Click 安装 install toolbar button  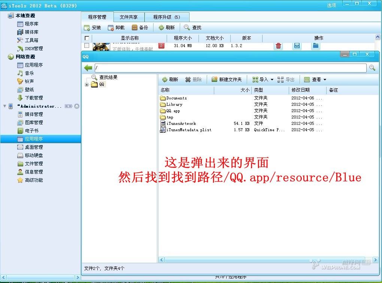click(x=93, y=28)
